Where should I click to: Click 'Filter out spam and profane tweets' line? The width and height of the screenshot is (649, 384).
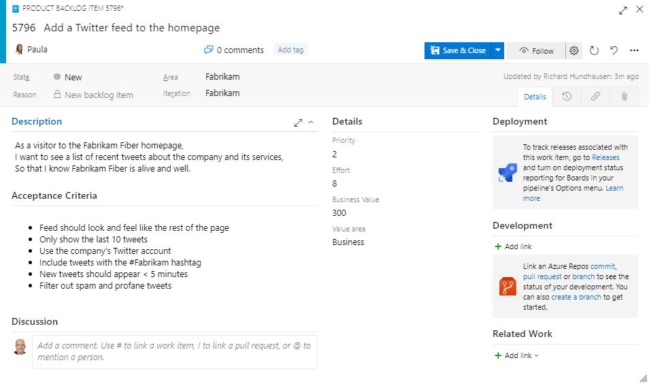point(105,286)
